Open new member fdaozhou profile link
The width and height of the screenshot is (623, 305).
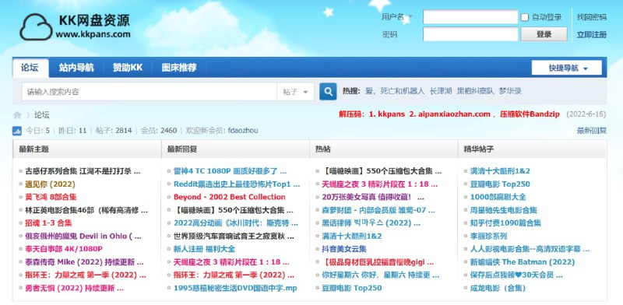click(243, 130)
